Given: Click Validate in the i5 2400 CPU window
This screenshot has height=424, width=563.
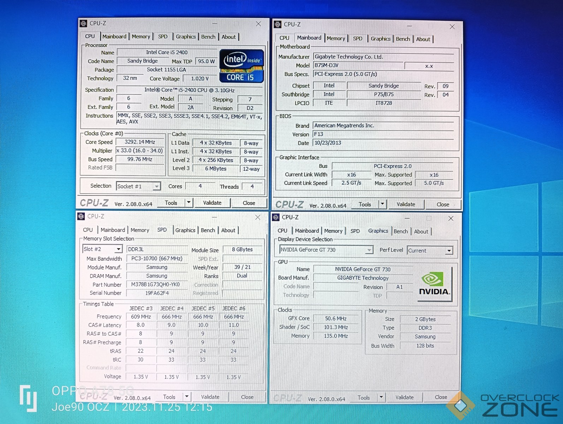Looking at the screenshot, I should pos(212,203).
